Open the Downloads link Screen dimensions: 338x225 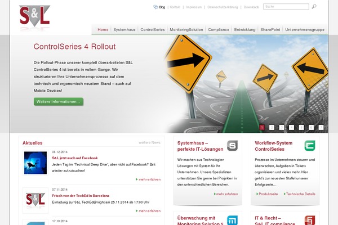point(251,7)
